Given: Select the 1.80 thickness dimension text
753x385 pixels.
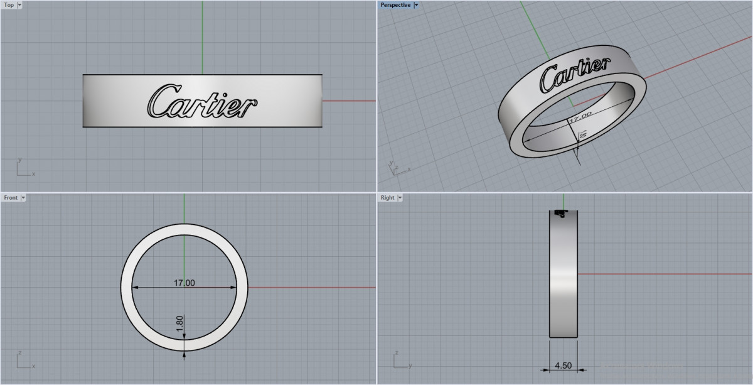Looking at the screenshot, I should click(x=179, y=323).
